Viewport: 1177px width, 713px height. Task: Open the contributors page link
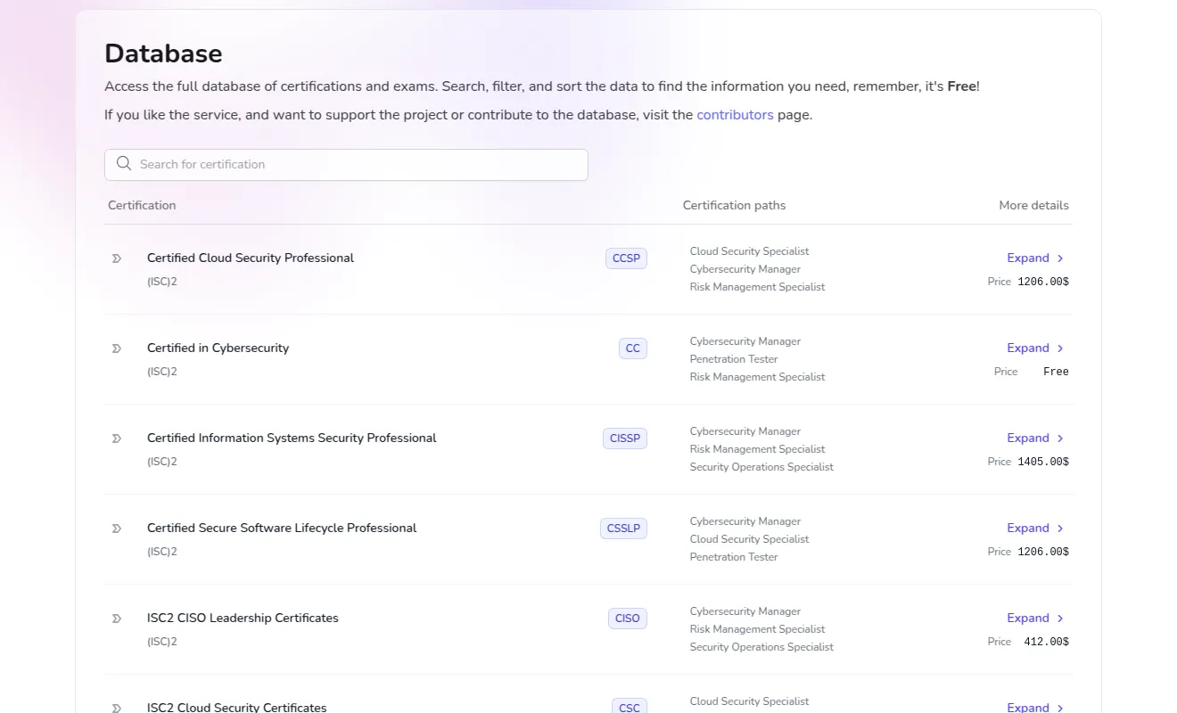pos(735,114)
